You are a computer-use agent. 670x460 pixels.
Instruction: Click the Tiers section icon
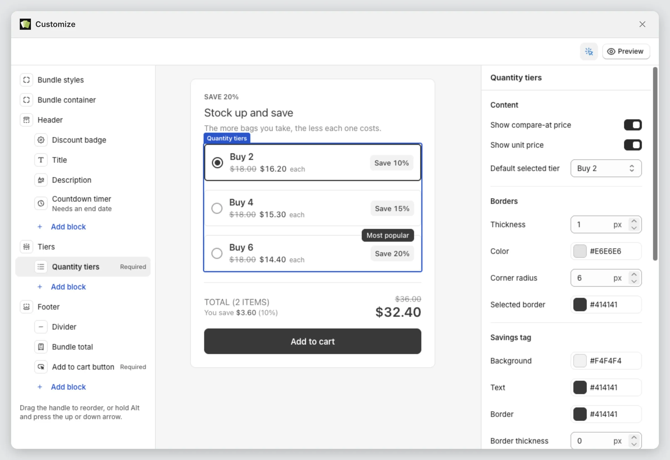[26, 247]
